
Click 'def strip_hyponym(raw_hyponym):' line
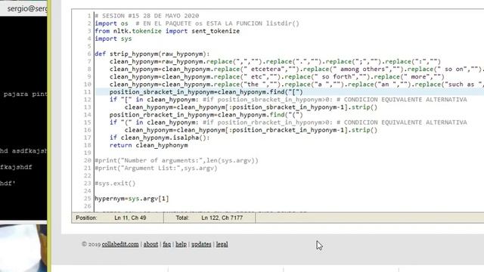[x=152, y=54]
